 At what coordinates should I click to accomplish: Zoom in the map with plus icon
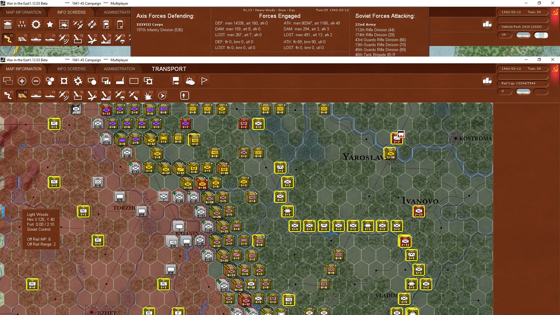pos(22,81)
